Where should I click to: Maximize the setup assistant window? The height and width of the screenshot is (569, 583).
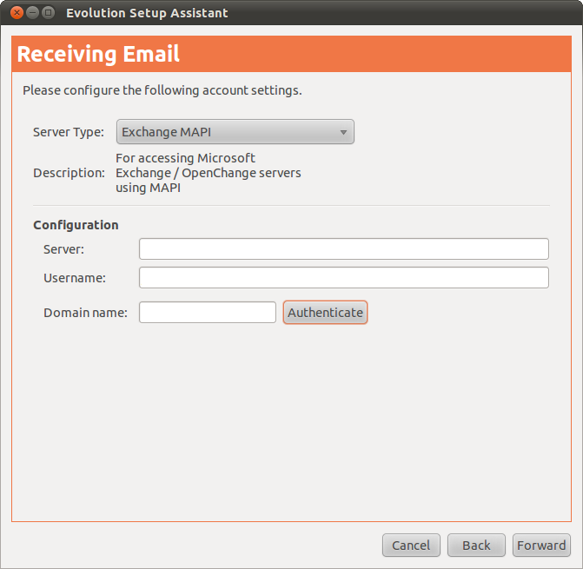48,13
